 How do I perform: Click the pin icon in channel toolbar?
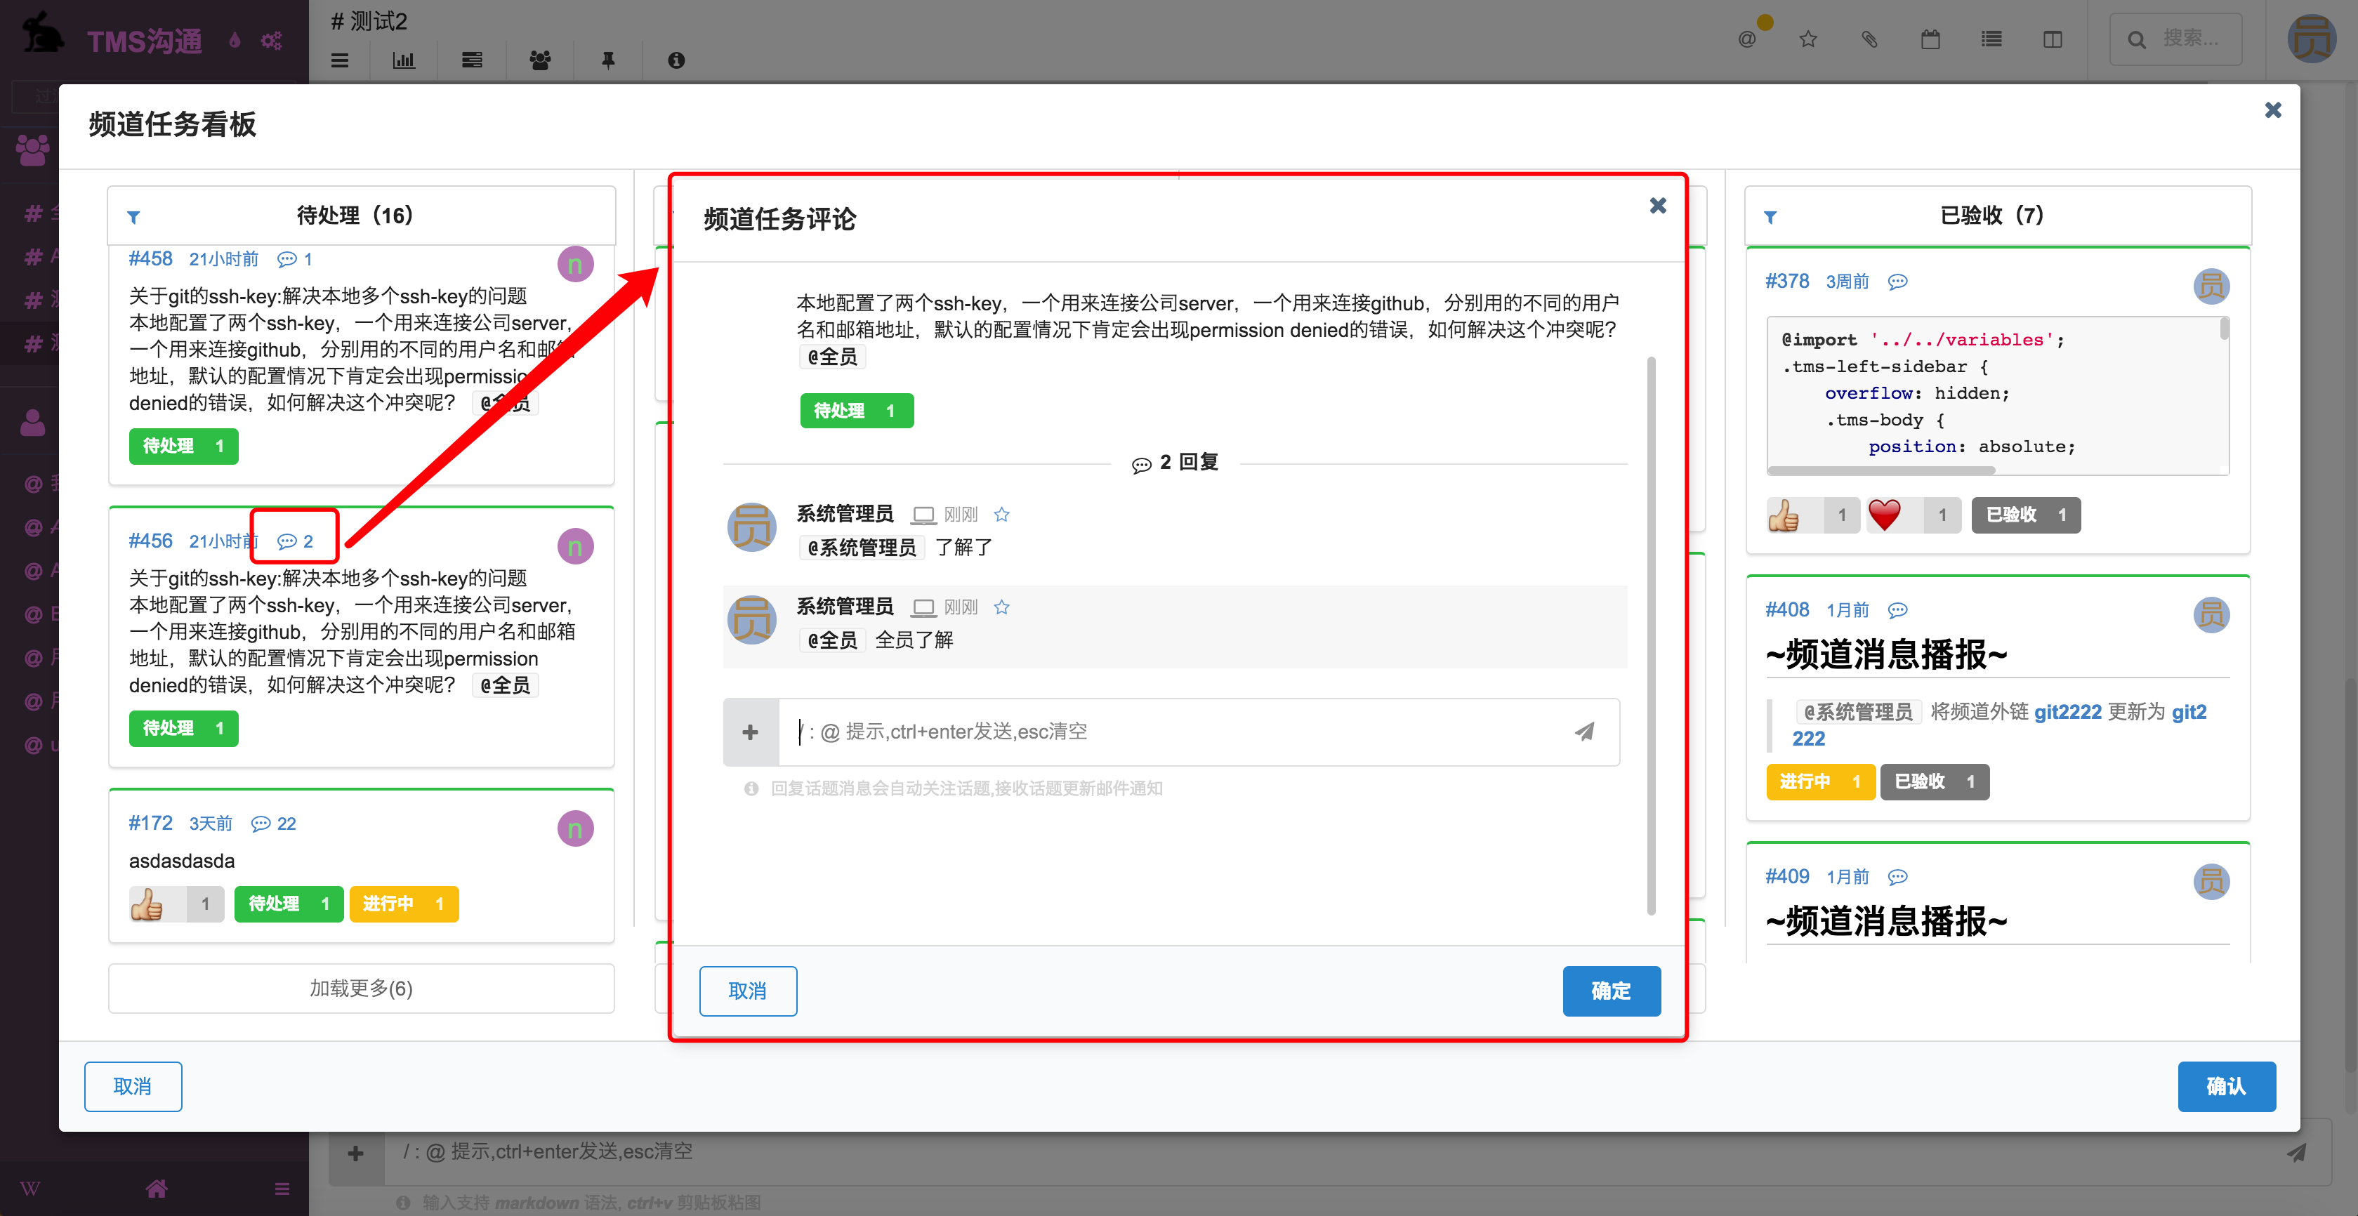(608, 60)
